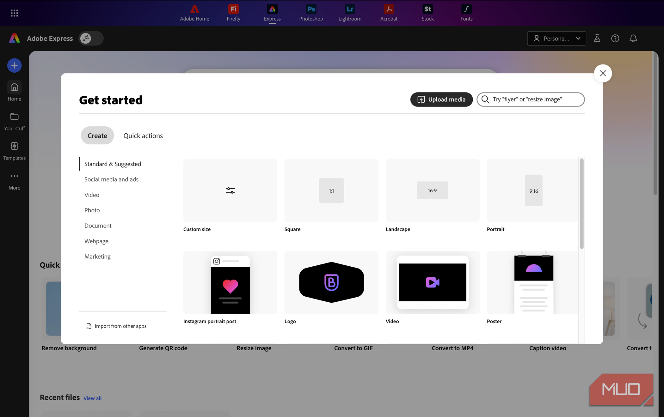Open the apps grid launcher icon

point(14,13)
